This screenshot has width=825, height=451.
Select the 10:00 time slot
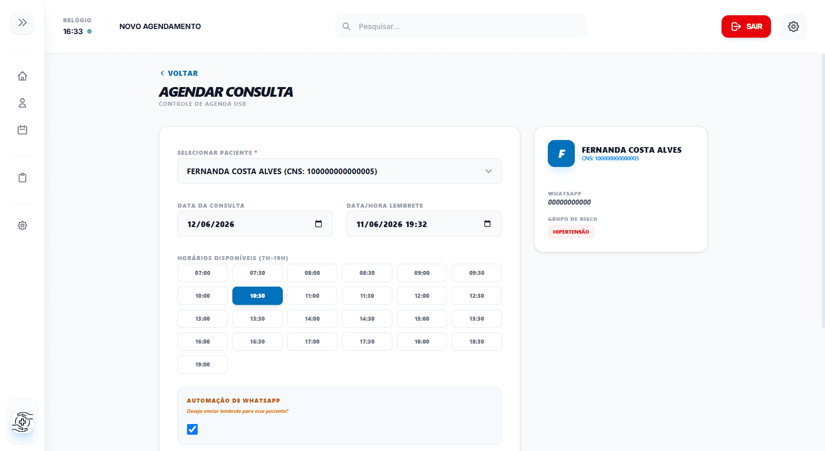click(x=202, y=296)
